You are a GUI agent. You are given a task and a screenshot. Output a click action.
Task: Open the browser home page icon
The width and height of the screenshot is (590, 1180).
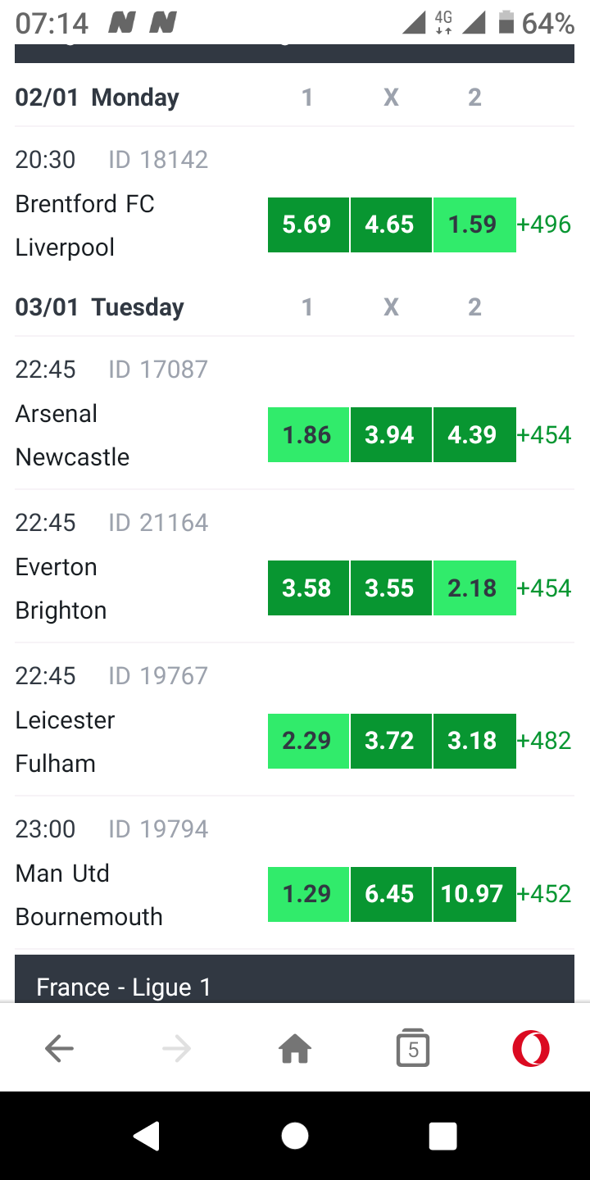pos(295,1048)
